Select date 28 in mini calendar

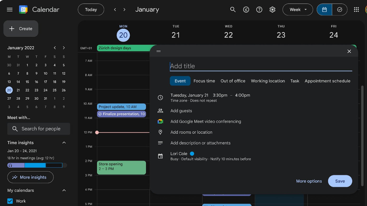(18, 98)
